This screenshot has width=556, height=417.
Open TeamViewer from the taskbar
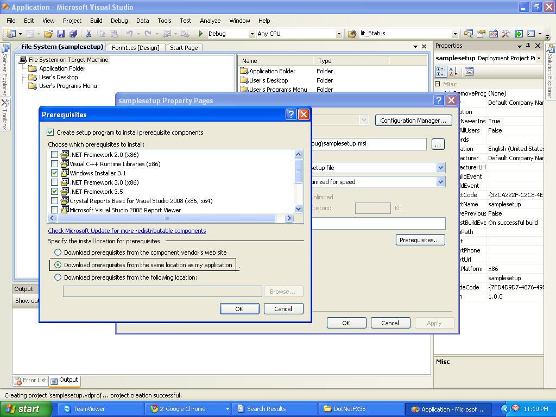[101, 409]
